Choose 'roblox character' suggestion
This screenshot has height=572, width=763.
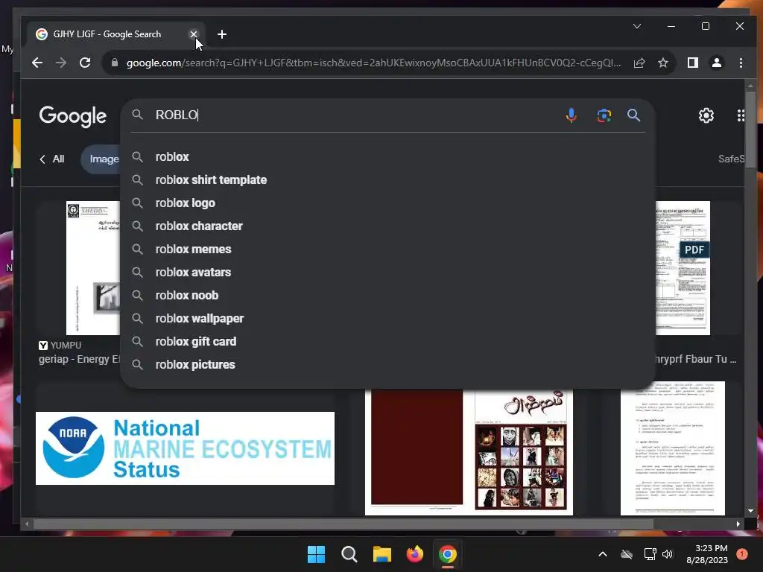click(x=387, y=226)
